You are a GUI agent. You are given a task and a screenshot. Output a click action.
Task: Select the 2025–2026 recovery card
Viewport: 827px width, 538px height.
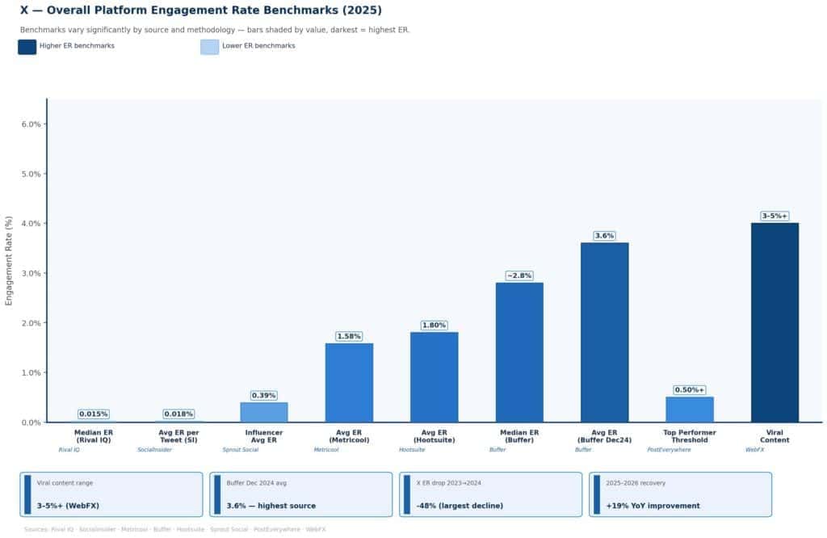tap(680, 494)
